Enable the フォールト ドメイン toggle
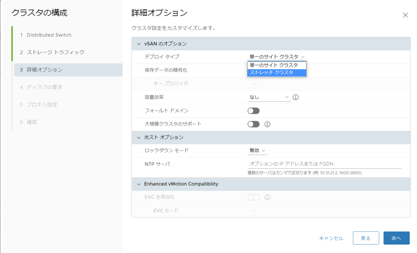This screenshot has height=253, width=417. 253,110
